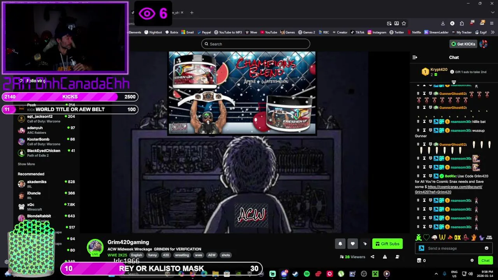Click the sparkle icon beside Gift Subs
The image size is (498, 280).
(x=365, y=244)
